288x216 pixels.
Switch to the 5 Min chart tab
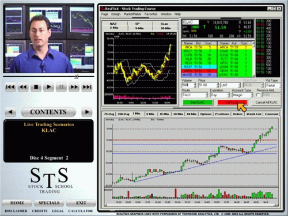click(x=150, y=114)
